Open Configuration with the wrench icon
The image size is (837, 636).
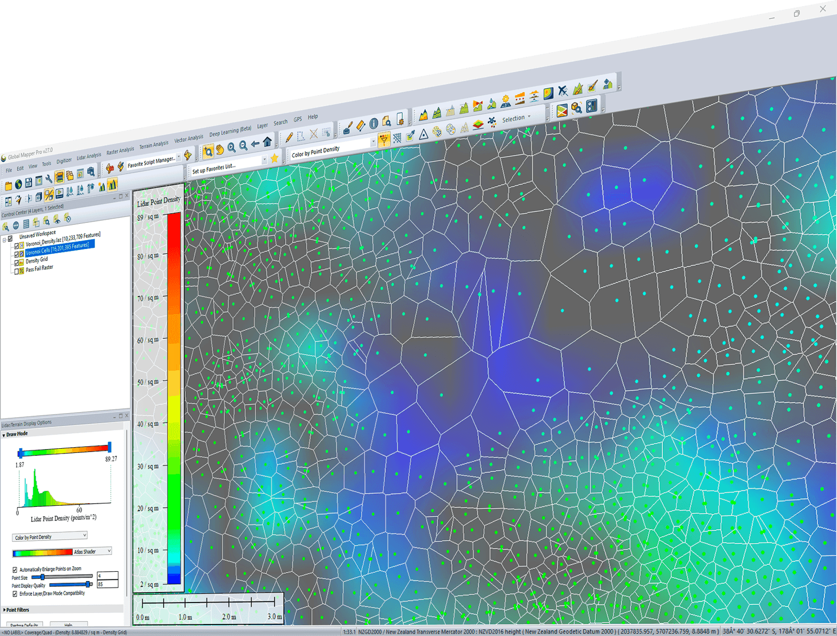(49, 179)
